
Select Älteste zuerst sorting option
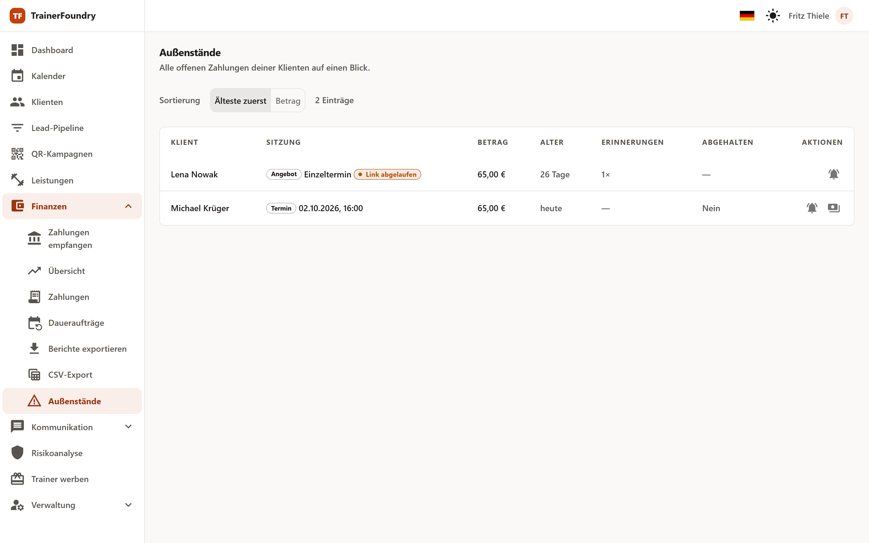[x=240, y=100]
